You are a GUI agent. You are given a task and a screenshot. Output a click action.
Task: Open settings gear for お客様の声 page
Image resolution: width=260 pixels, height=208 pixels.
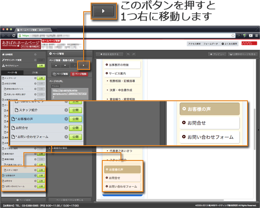point(66,119)
